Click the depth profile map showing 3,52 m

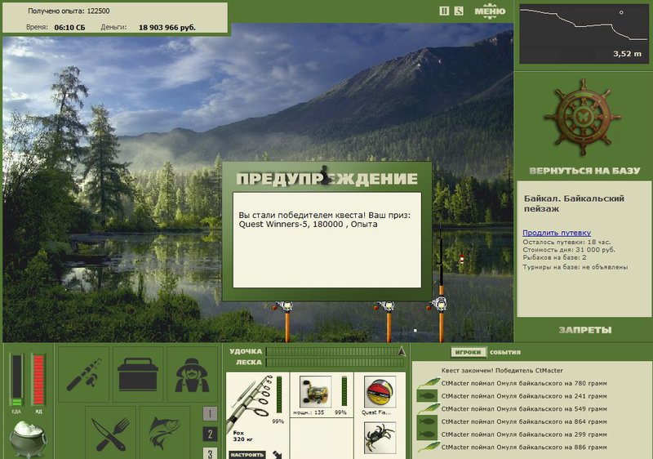point(584,34)
